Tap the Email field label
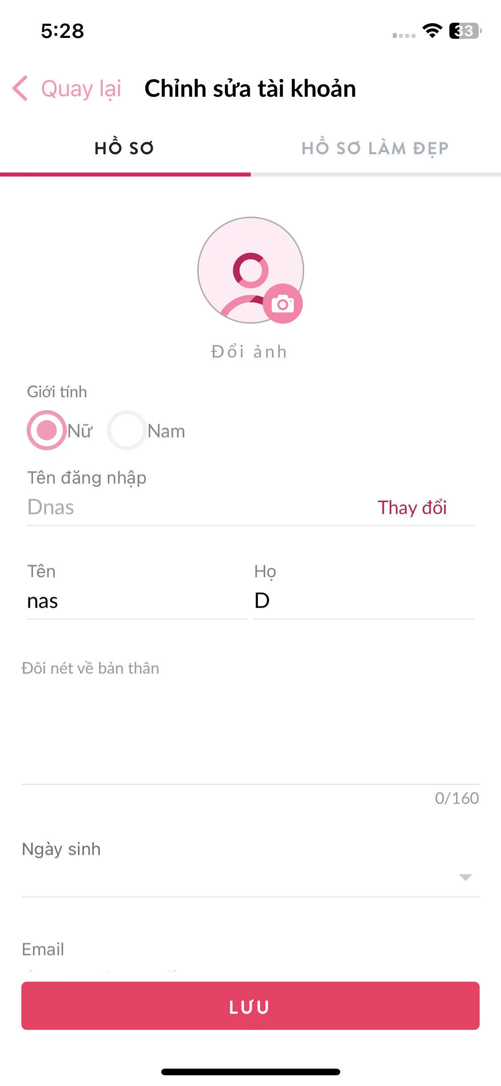Screen dimensions: 501x1086 click(x=43, y=950)
